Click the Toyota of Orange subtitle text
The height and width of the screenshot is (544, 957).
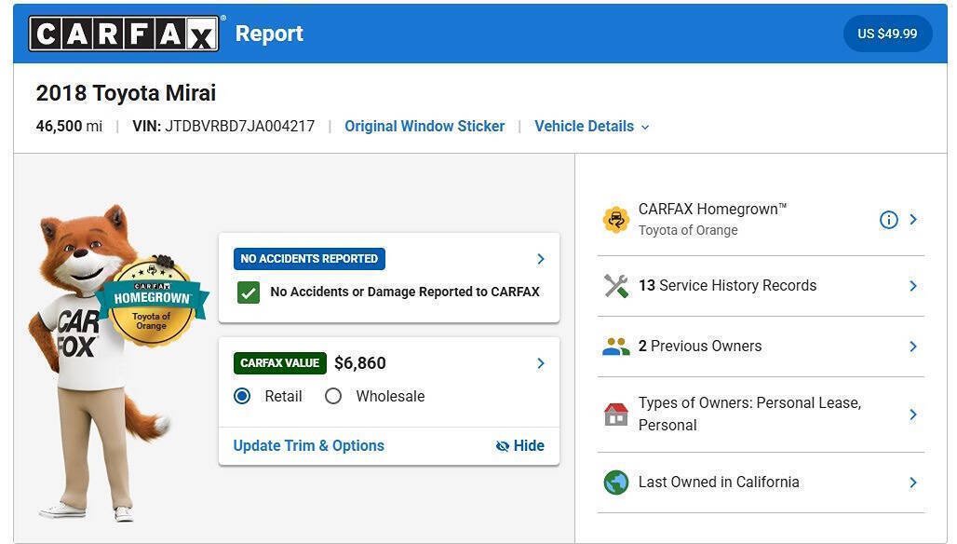click(688, 230)
